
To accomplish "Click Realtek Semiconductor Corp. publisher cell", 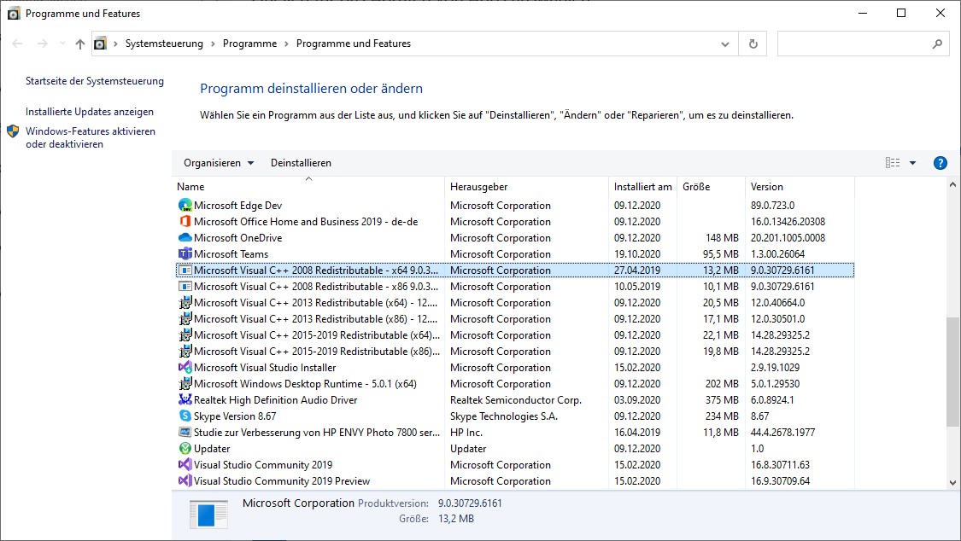I will 515,399.
